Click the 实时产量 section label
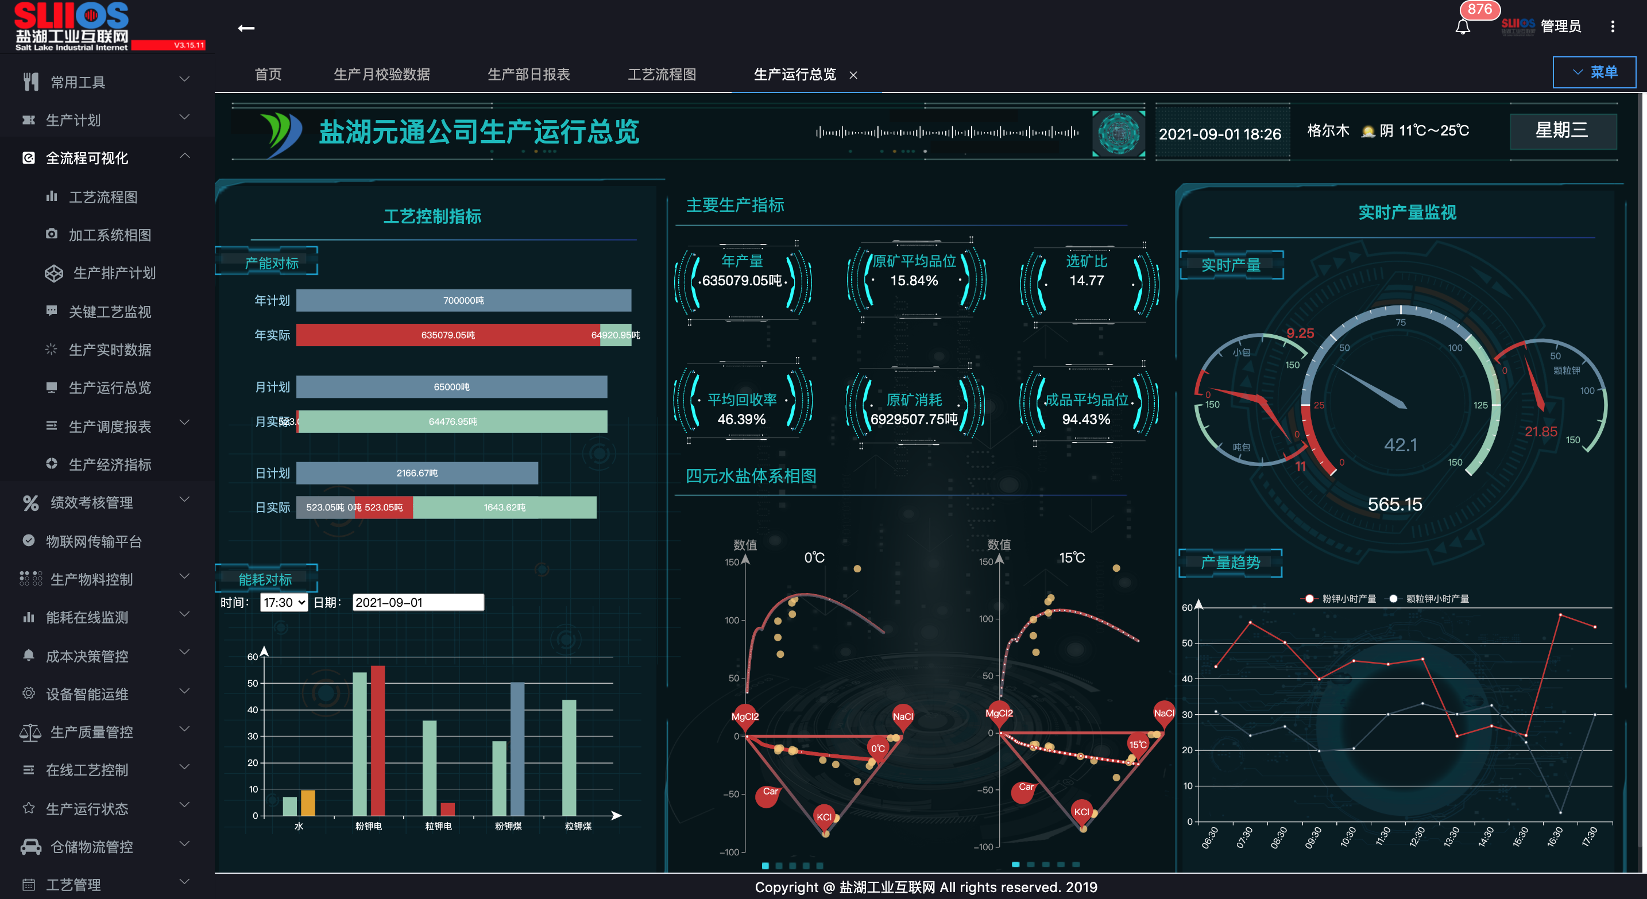Screen dimensions: 1647x899 [1231, 265]
